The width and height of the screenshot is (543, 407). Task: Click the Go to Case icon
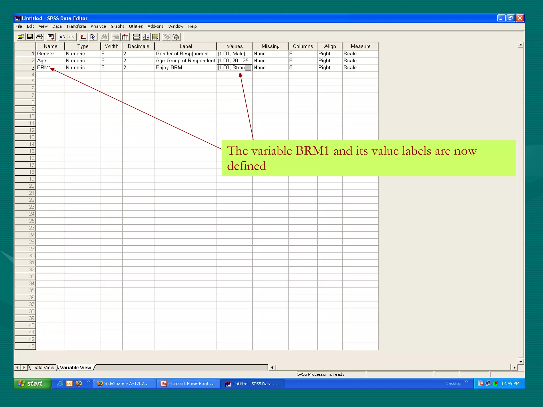83,37
